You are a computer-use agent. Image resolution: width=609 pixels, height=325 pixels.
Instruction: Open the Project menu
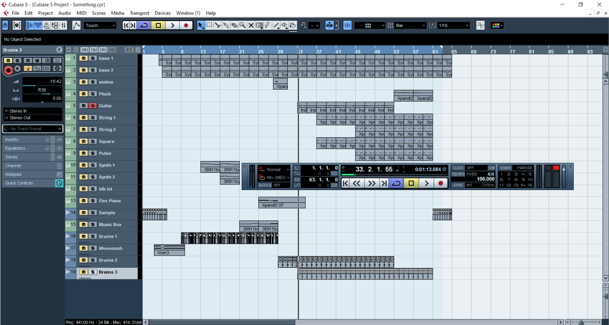[45, 13]
